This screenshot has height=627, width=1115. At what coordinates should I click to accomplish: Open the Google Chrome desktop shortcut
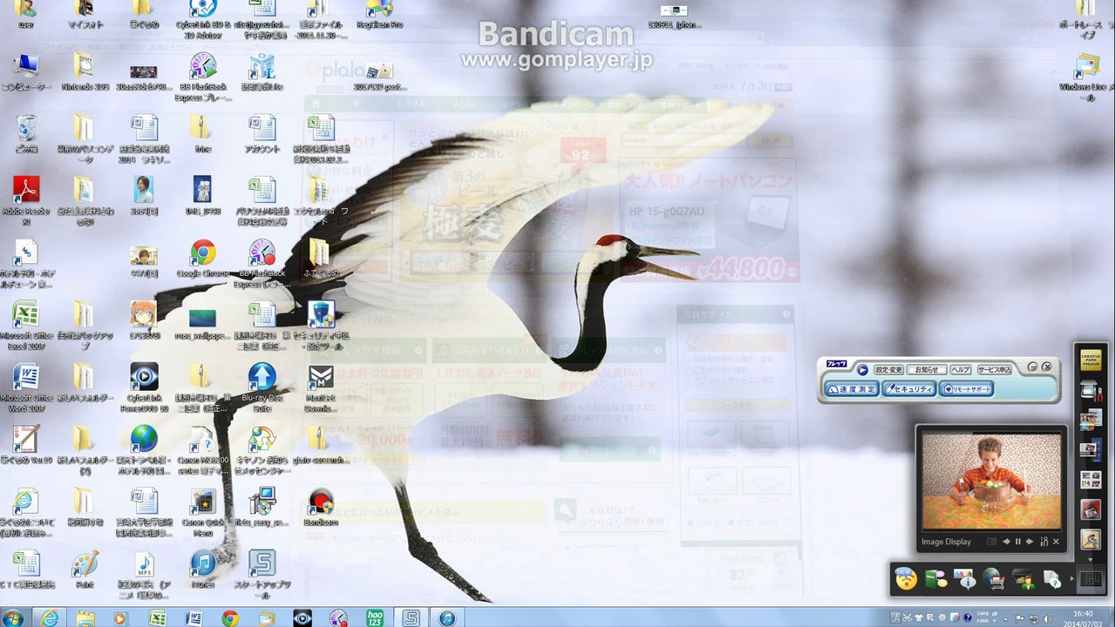pos(203,259)
